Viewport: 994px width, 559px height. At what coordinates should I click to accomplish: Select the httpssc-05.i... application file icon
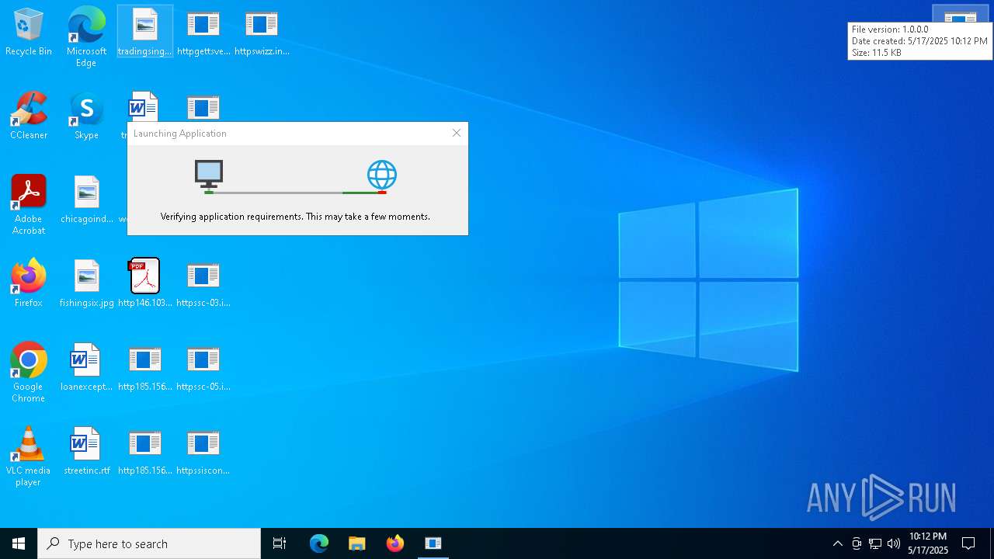203,367
